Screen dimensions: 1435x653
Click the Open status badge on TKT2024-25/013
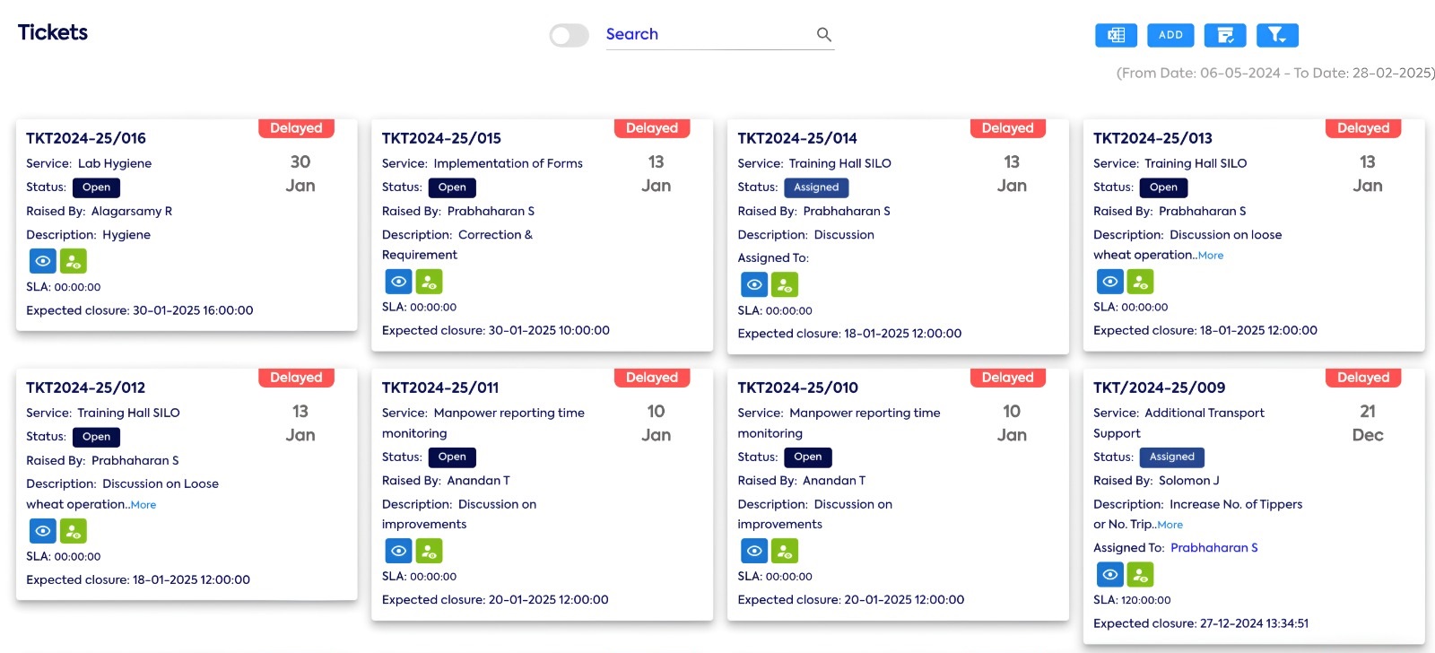pos(1163,187)
